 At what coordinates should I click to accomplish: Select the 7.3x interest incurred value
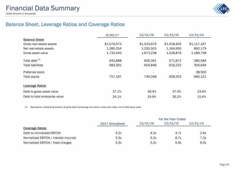point(203,138)
